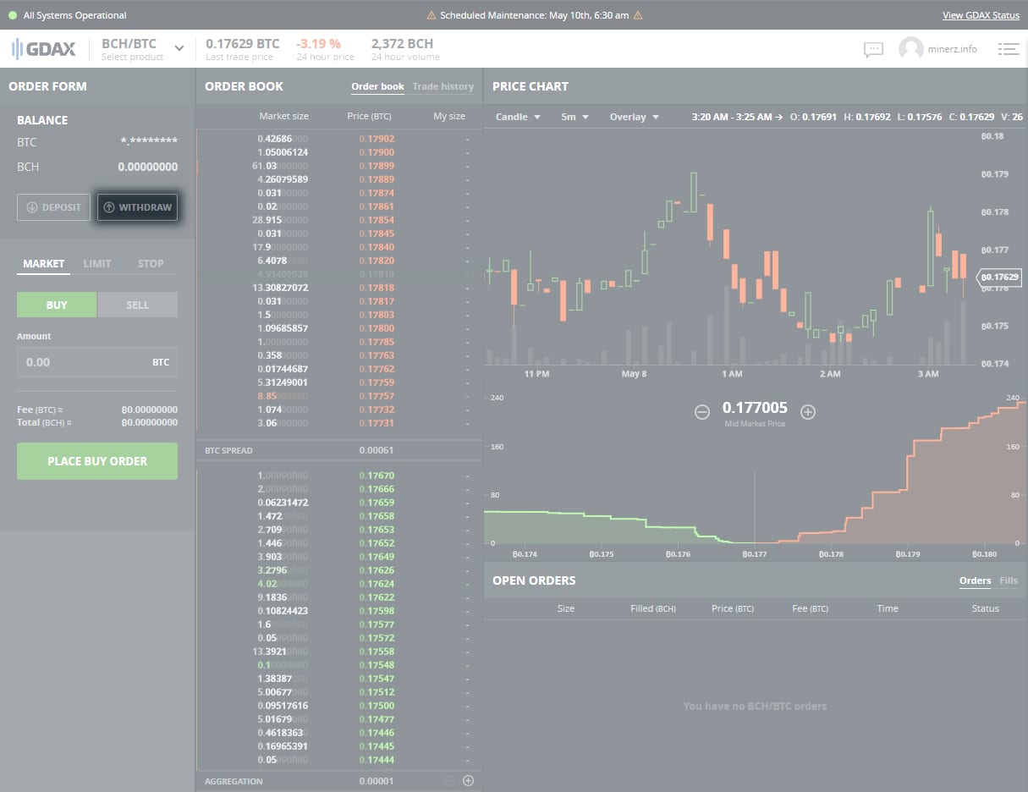The width and height of the screenshot is (1028, 792).
Task: Show the Fills tab in open orders
Action: click(x=1009, y=580)
